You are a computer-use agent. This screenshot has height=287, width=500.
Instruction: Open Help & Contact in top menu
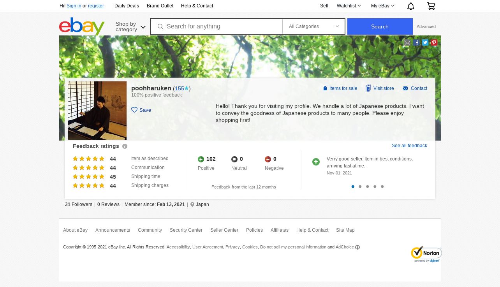197,6
